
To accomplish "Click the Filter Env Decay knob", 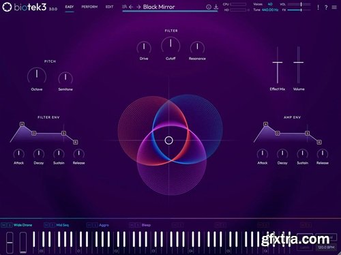I will [39, 154].
